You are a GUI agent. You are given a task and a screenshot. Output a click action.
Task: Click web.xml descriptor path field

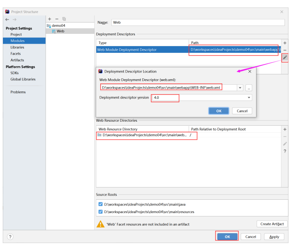tap(169, 88)
